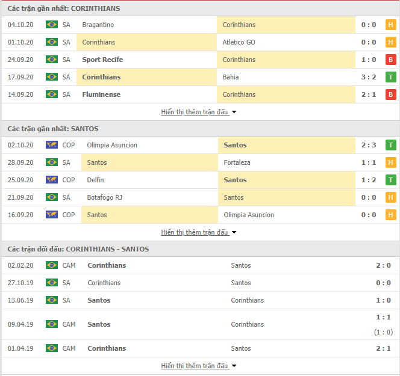Click the Brazil flag beside Bragantino match
Screen dimensions: 400x376
click(51, 25)
